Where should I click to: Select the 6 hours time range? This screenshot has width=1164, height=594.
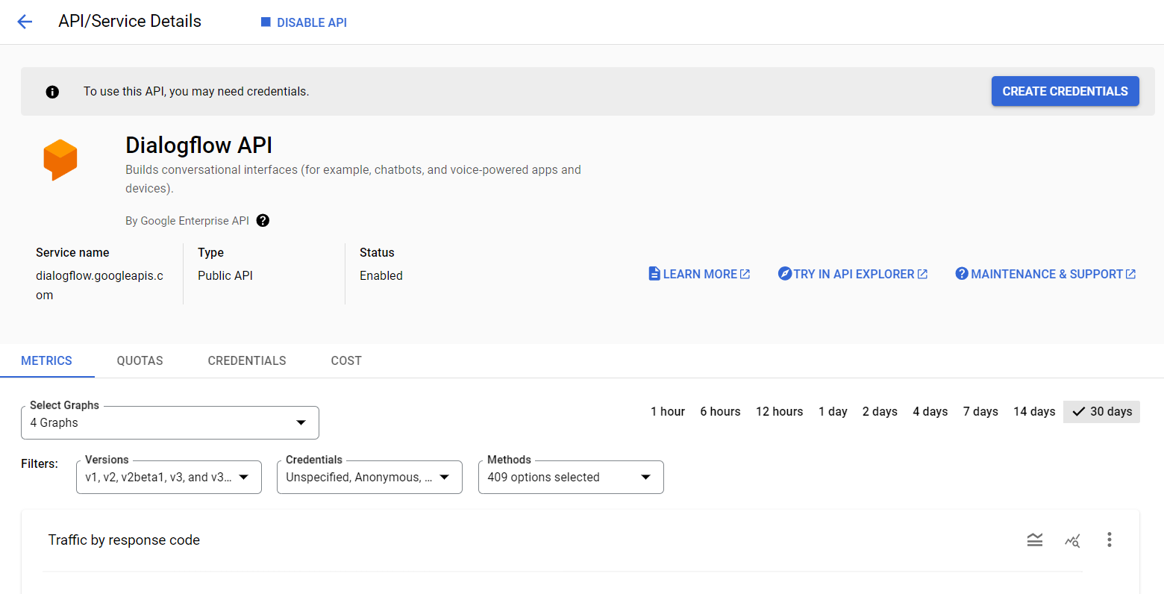click(720, 412)
